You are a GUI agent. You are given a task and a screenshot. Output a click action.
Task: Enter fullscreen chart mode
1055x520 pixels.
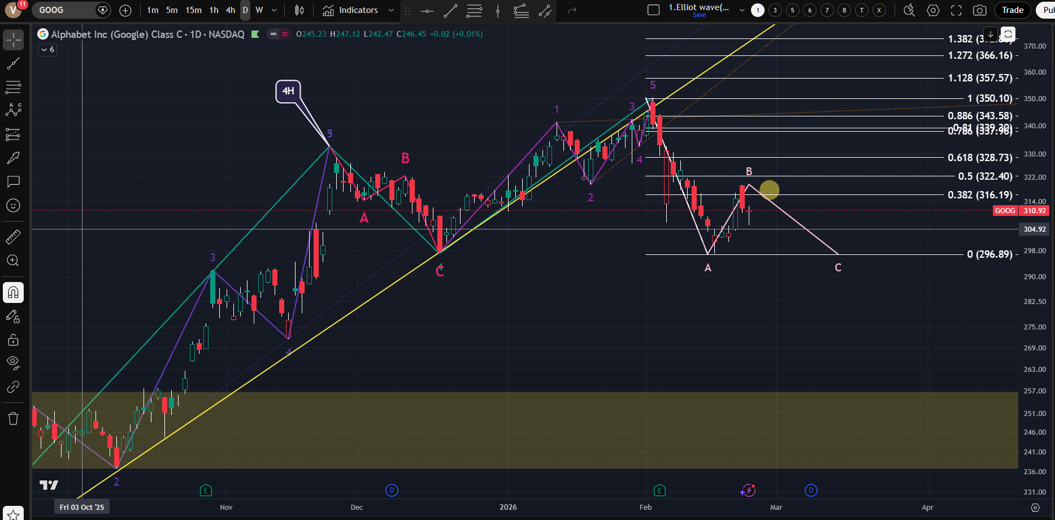pos(956,10)
